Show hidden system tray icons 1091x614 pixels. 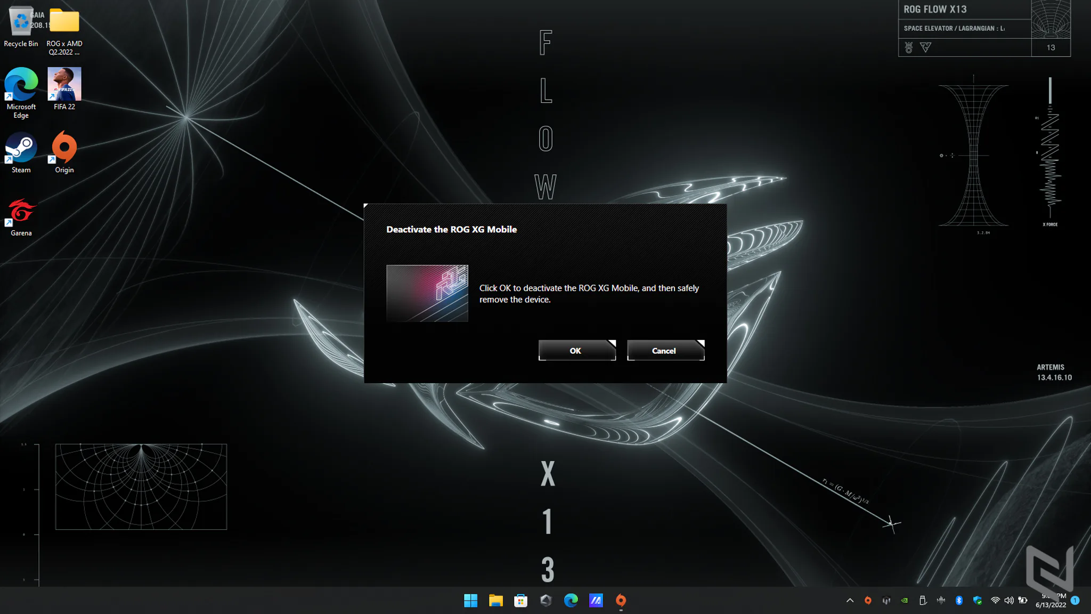(850, 601)
